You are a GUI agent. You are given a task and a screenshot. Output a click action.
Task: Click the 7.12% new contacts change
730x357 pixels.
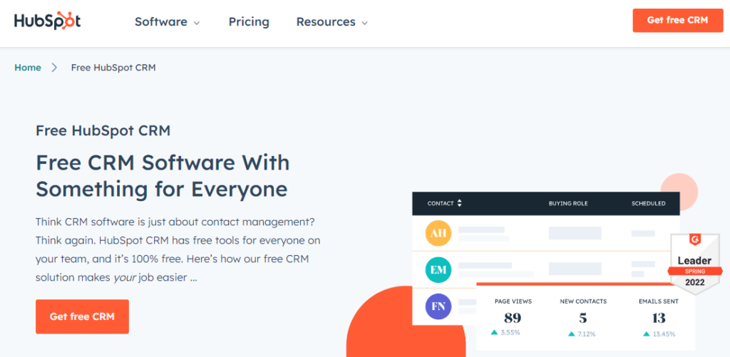point(582,333)
